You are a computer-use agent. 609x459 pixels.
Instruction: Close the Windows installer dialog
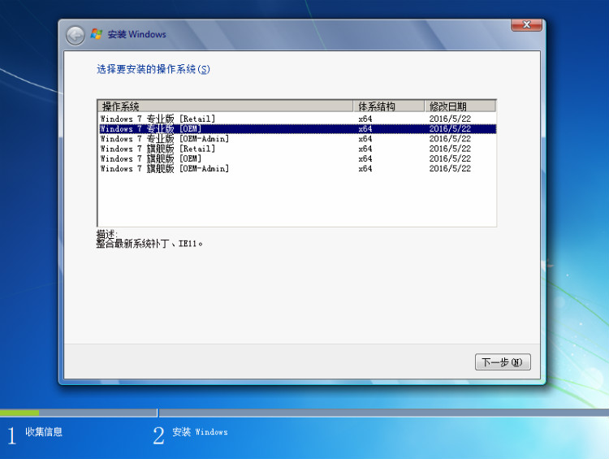click(x=526, y=25)
